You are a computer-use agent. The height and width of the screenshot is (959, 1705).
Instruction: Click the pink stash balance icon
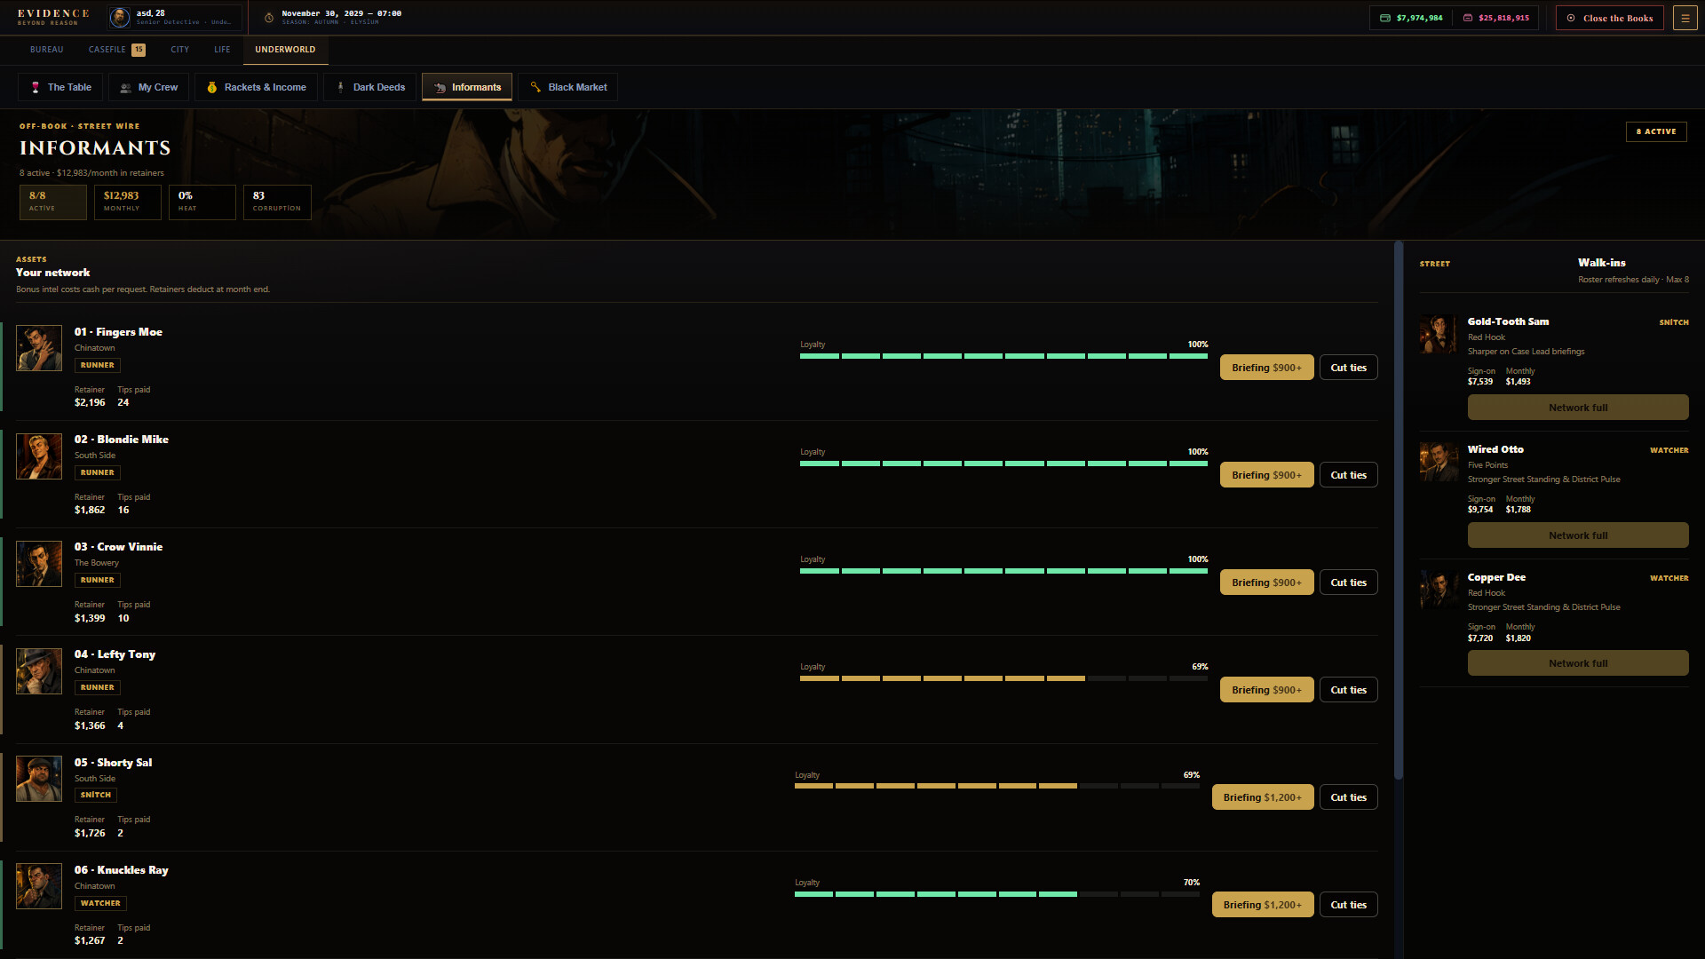pos(1468,18)
